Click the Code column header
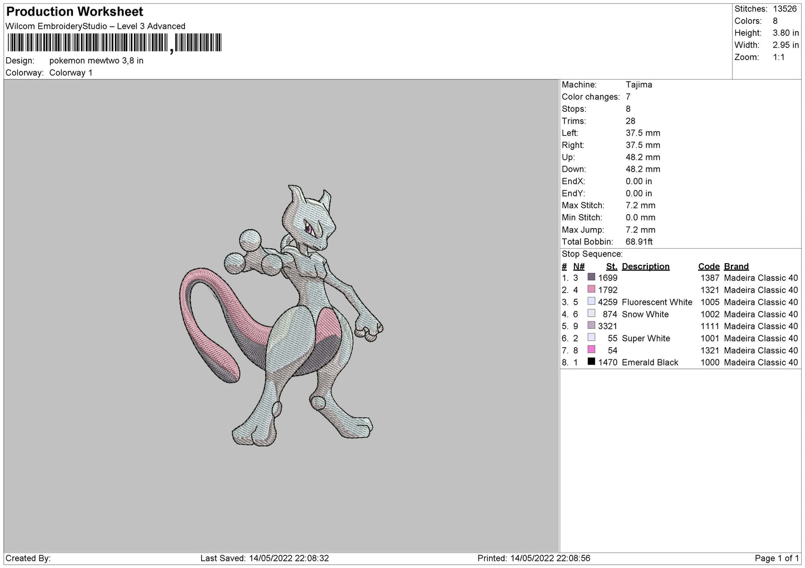Image resolution: width=805 pixels, height=568 pixels. (x=709, y=266)
